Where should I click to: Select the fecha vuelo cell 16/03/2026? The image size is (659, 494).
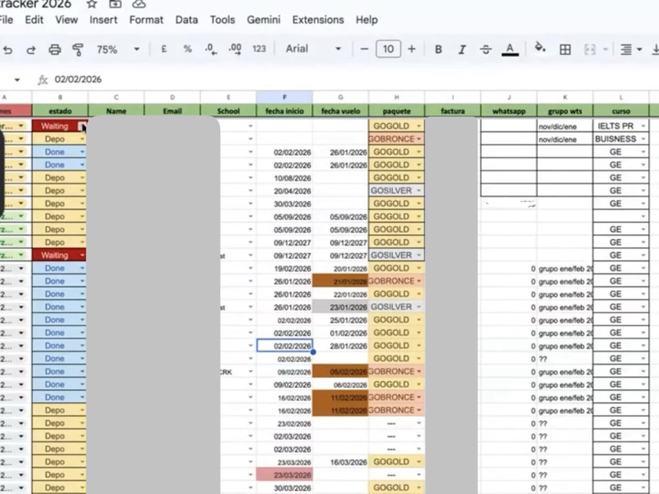tap(341, 462)
